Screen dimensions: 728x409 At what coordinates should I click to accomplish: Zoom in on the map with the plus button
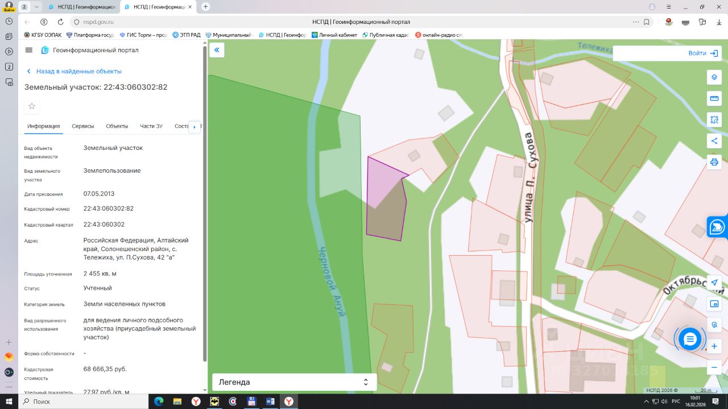tap(714, 346)
